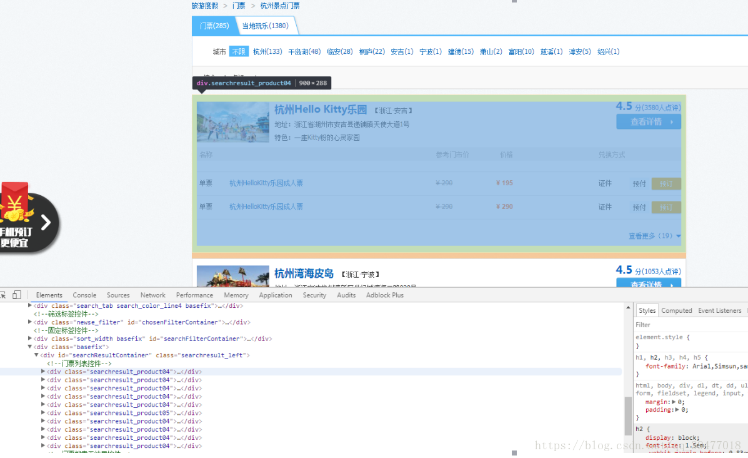The height and width of the screenshot is (458, 748).
Task: Expand the searchFilterContainer div node
Action: 29,338
